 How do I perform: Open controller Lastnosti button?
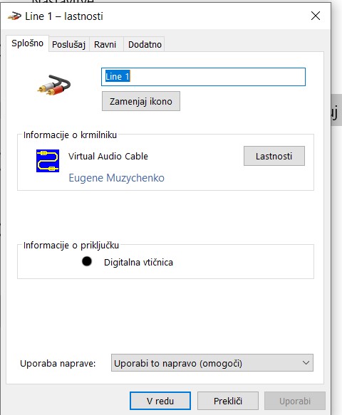pos(274,156)
